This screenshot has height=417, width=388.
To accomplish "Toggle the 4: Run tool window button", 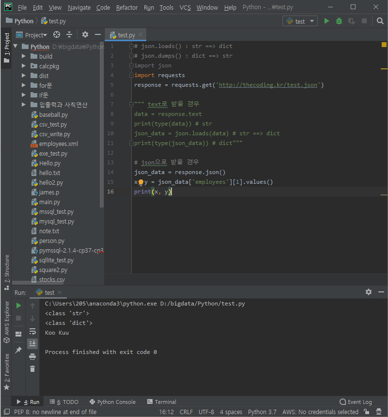I will click(28, 402).
